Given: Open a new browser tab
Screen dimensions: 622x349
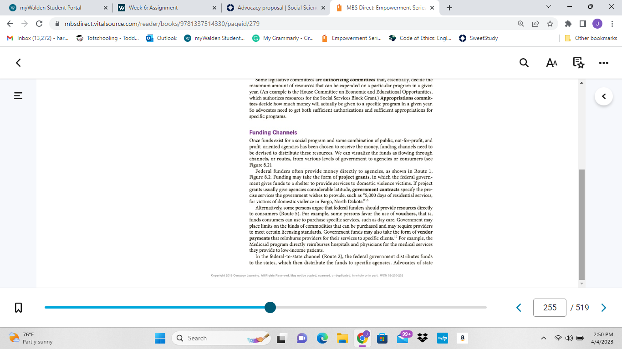Looking at the screenshot, I should (x=449, y=8).
